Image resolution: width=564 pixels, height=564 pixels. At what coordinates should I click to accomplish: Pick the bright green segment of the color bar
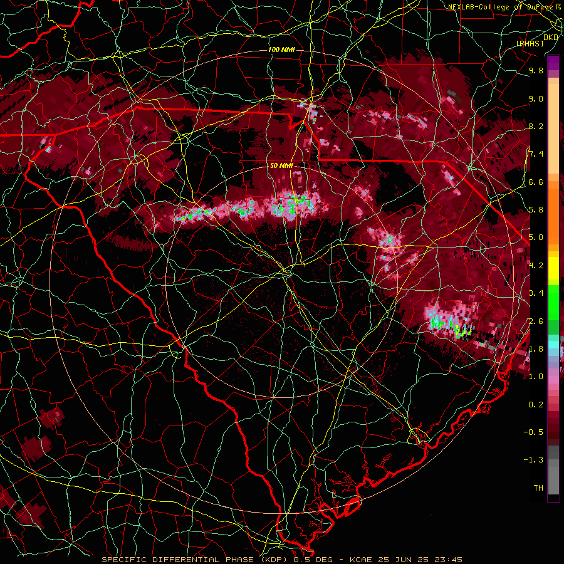(x=553, y=302)
